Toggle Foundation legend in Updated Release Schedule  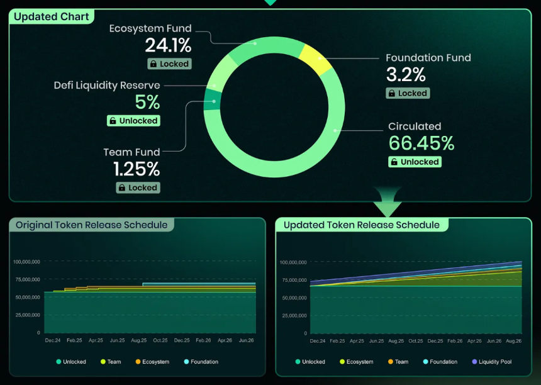(440, 362)
